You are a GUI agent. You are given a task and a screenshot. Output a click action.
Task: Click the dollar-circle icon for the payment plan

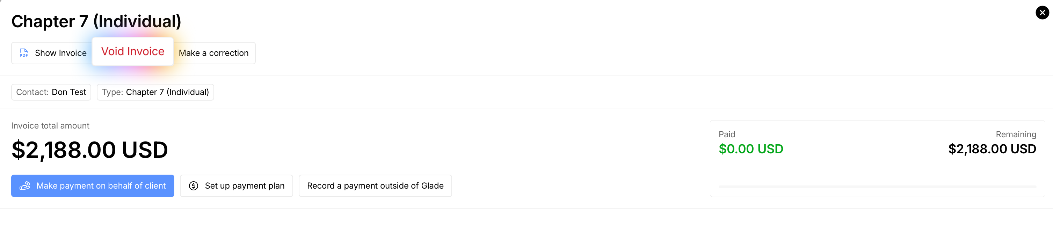[193, 186]
